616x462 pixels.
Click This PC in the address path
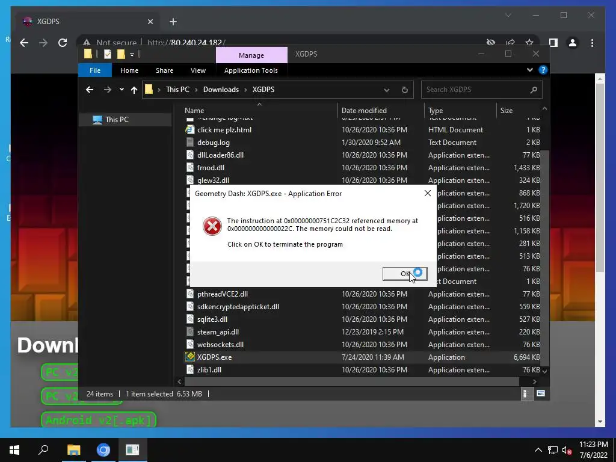177,90
